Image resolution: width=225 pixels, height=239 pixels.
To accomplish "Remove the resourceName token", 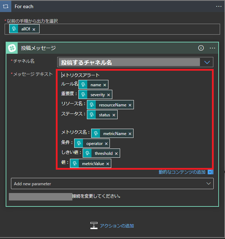I will point(130,105).
